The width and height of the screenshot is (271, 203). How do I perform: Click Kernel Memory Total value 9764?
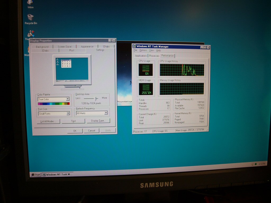pos(201,116)
